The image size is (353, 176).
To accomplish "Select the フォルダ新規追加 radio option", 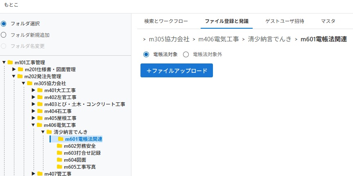I will 4,35.
